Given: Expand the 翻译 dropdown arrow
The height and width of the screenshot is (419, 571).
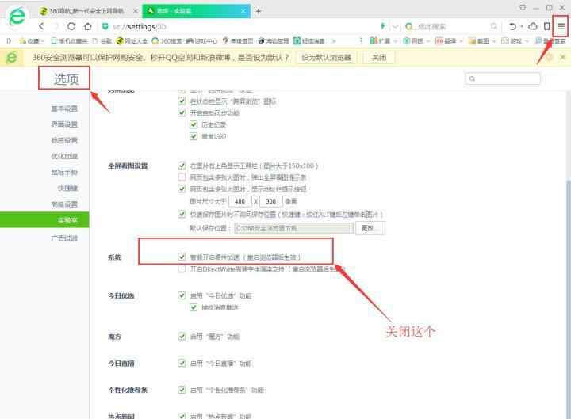Looking at the screenshot, I should (461, 41).
